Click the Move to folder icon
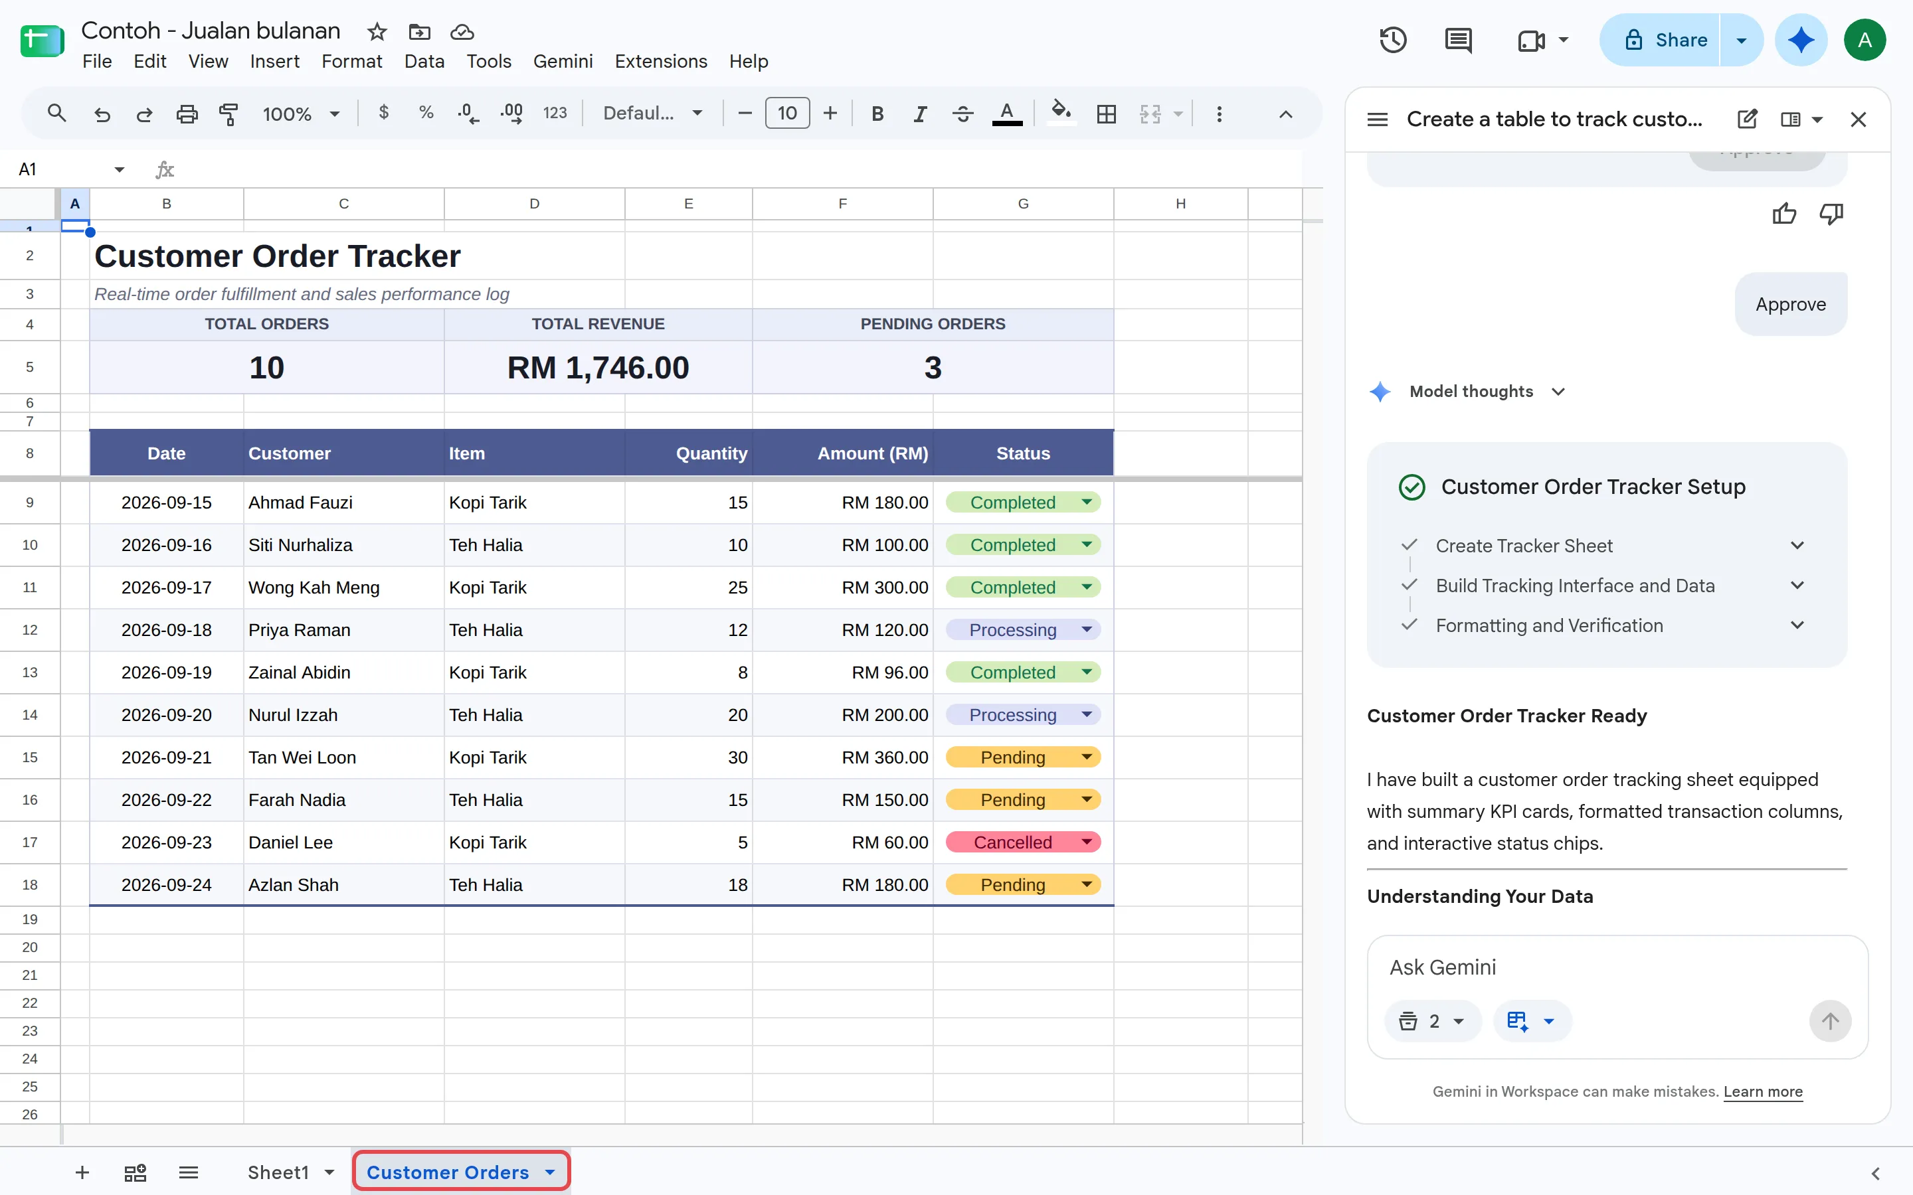This screenshot has height=1195, width=1913. (x=419, y=32)
